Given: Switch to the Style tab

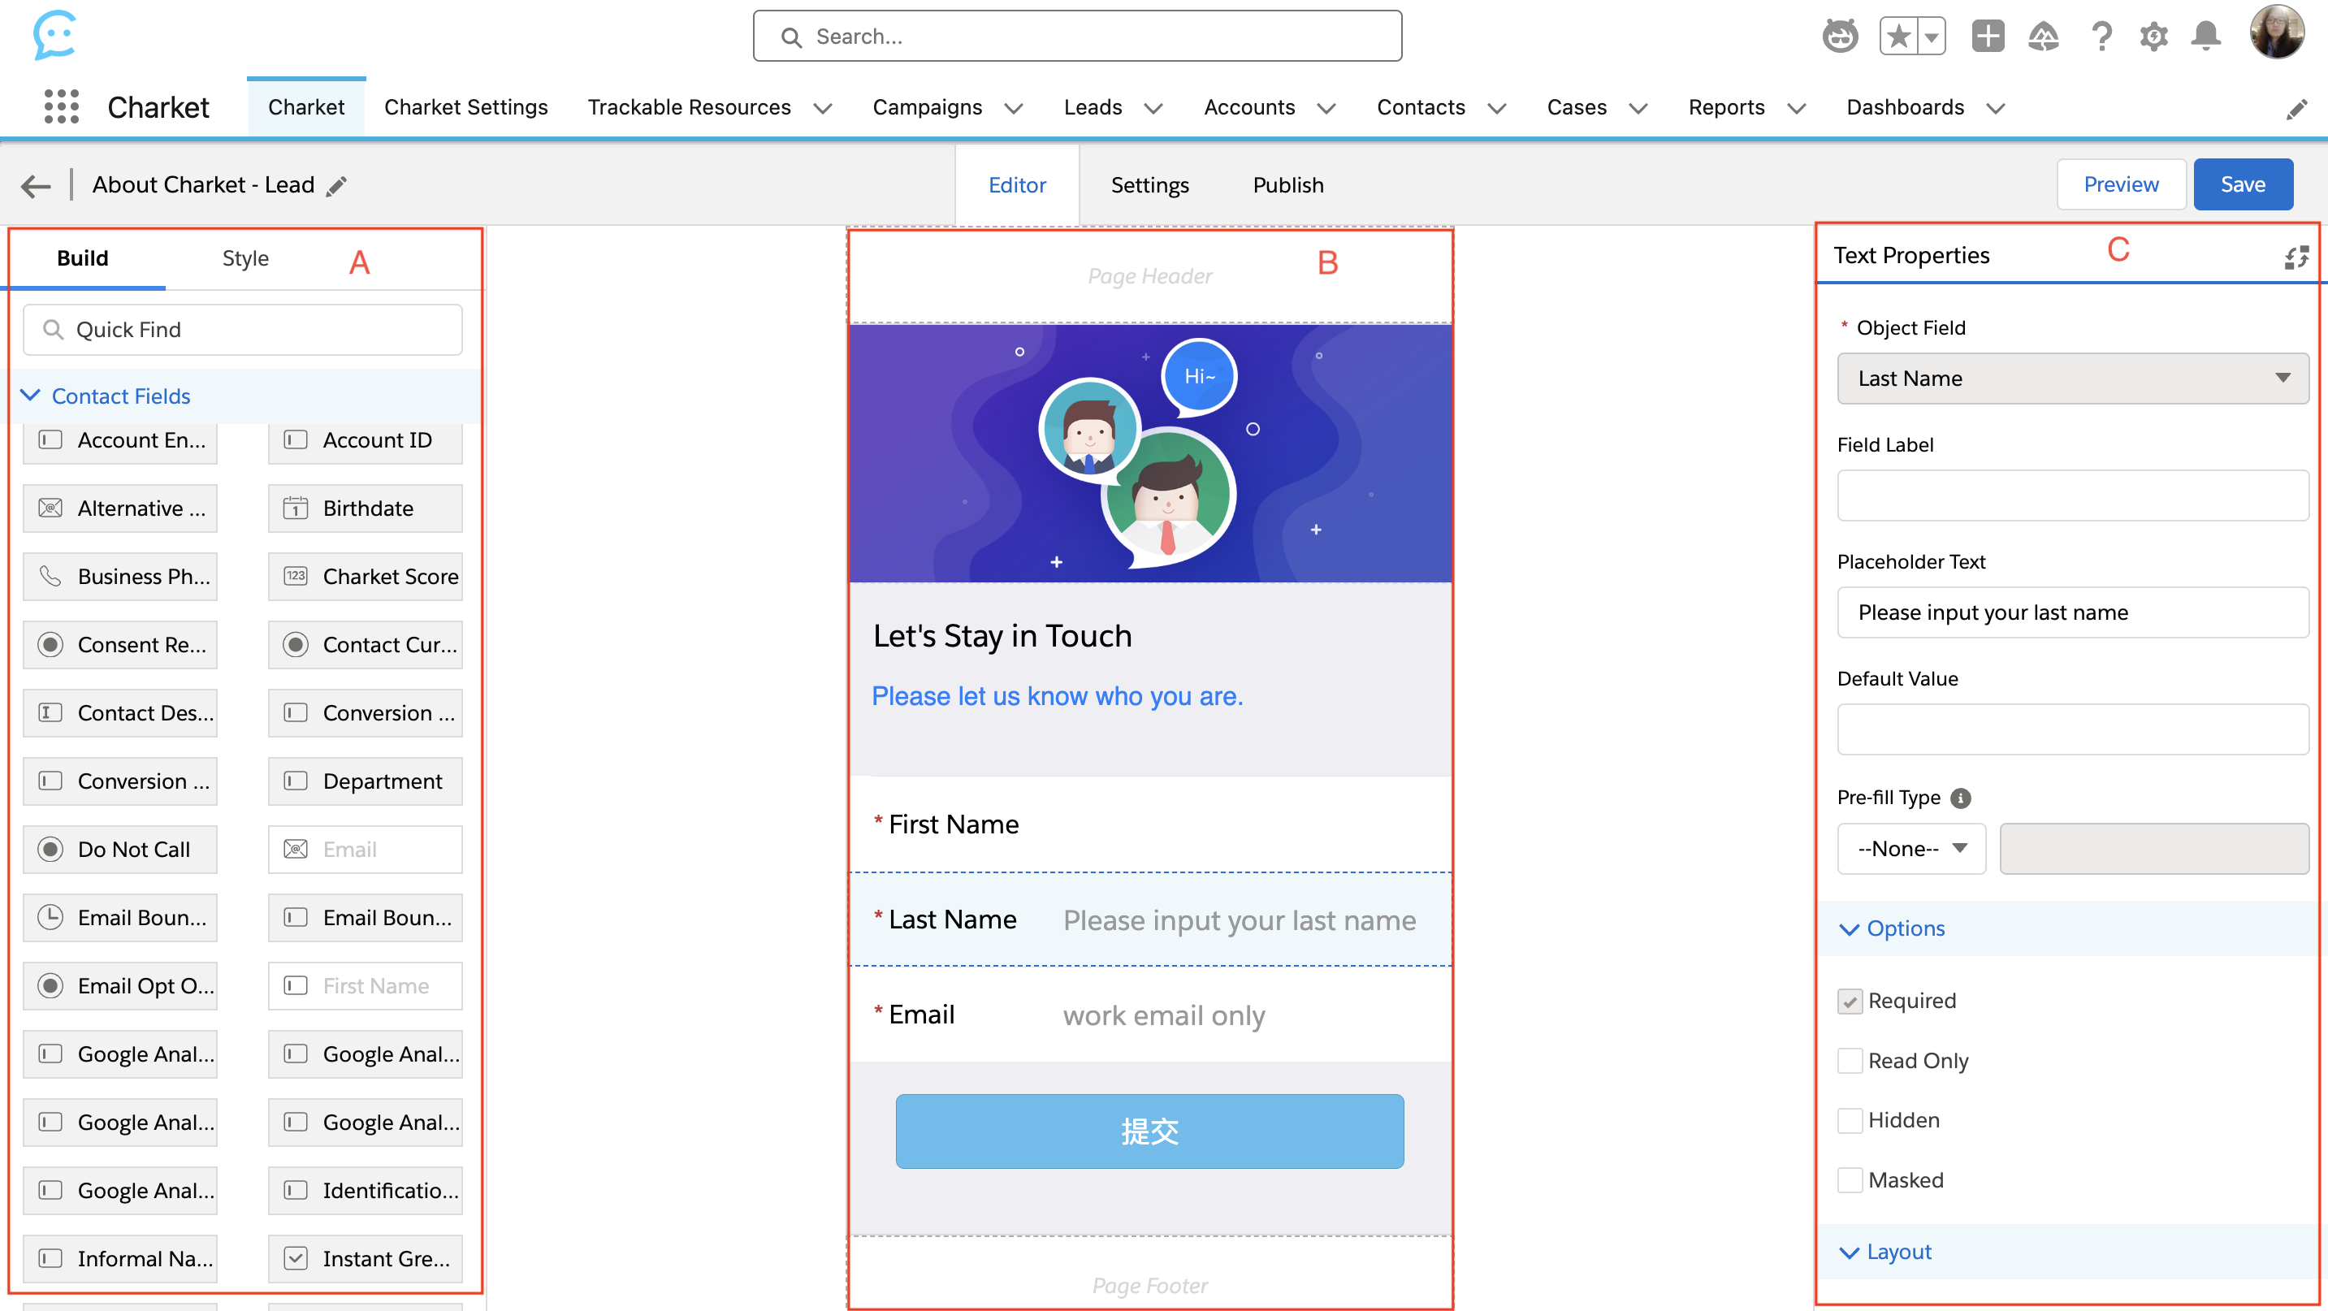Looking at the screenshot, I should coord(245,258).
